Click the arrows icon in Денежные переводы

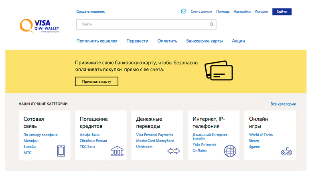coord(174,151)
